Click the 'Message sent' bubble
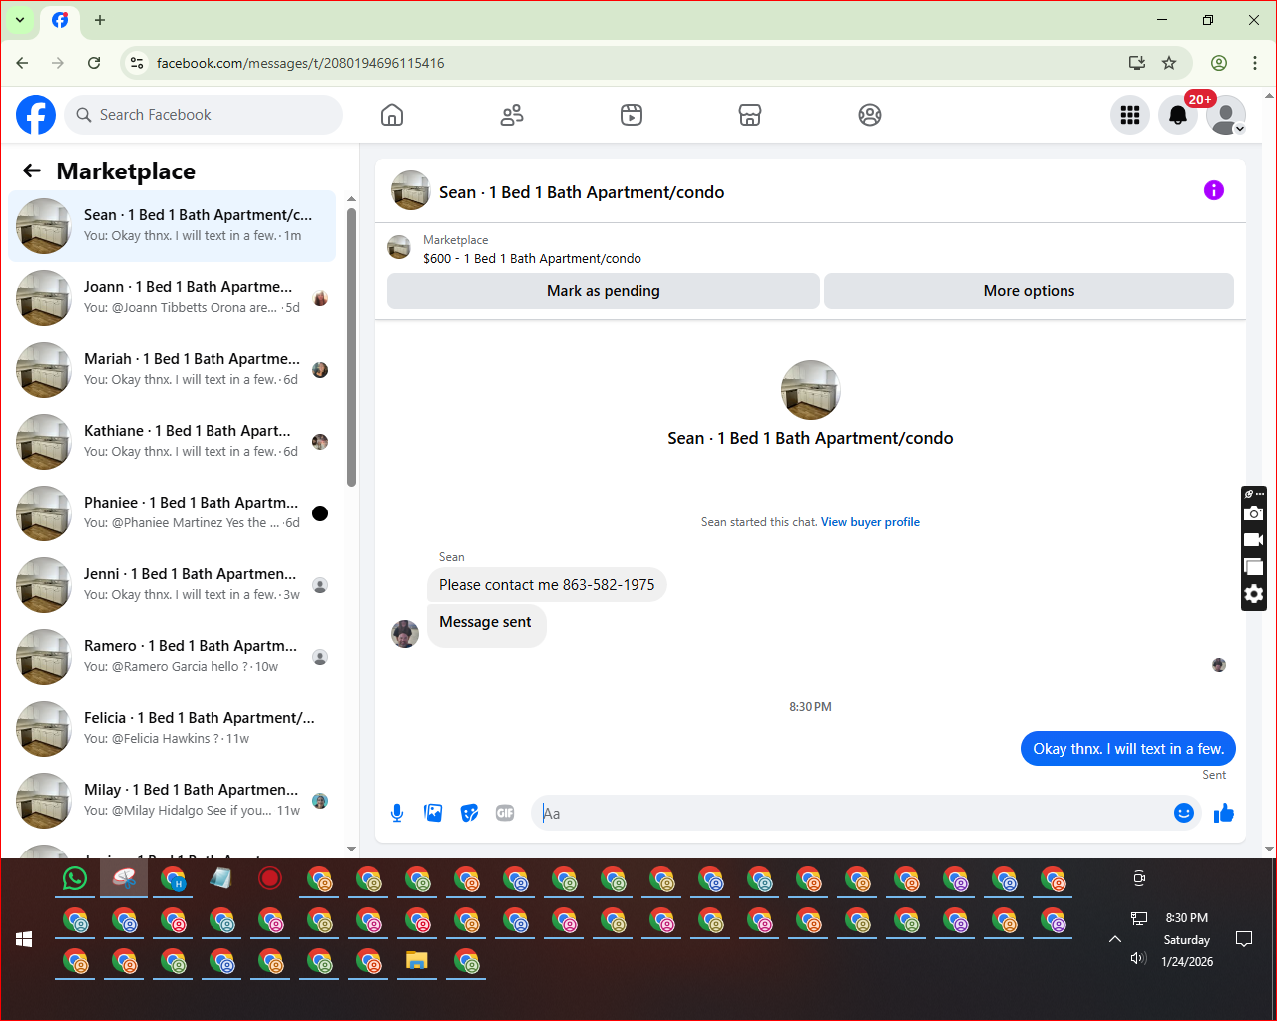 click(486, 626)
